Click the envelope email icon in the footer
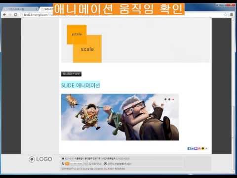This screenshot has height=178, width=237. (106, 164)
